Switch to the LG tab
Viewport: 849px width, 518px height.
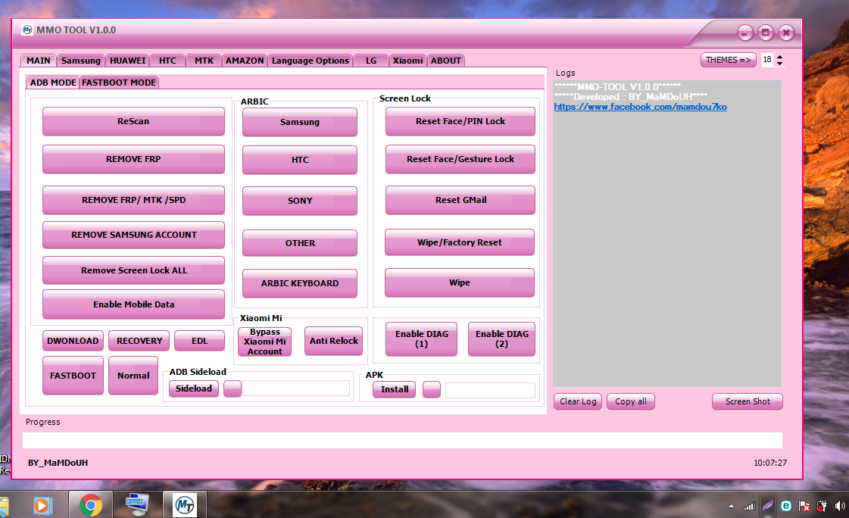pos(371,61)
